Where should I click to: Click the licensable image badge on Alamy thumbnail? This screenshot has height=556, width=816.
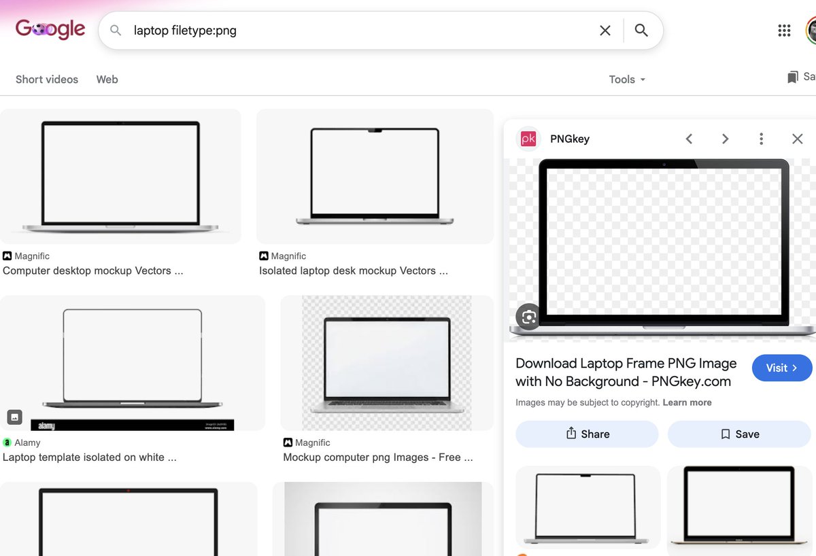[x=15, y=417]
